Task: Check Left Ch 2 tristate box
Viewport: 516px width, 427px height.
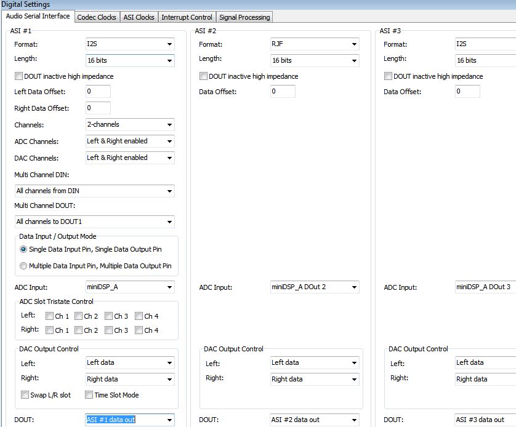Action: [x=78, y=316]
